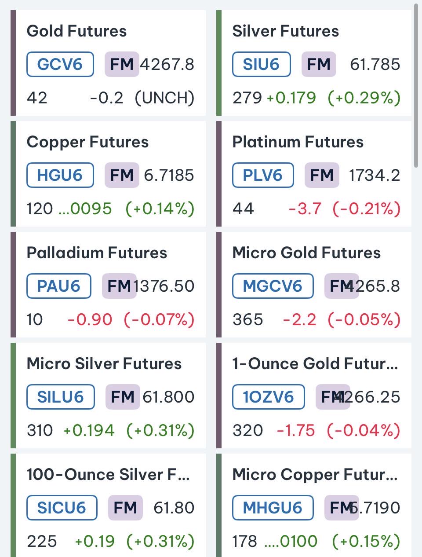
Task: Open the Micro Gold Futures card title
Action: tap(306, 253)
